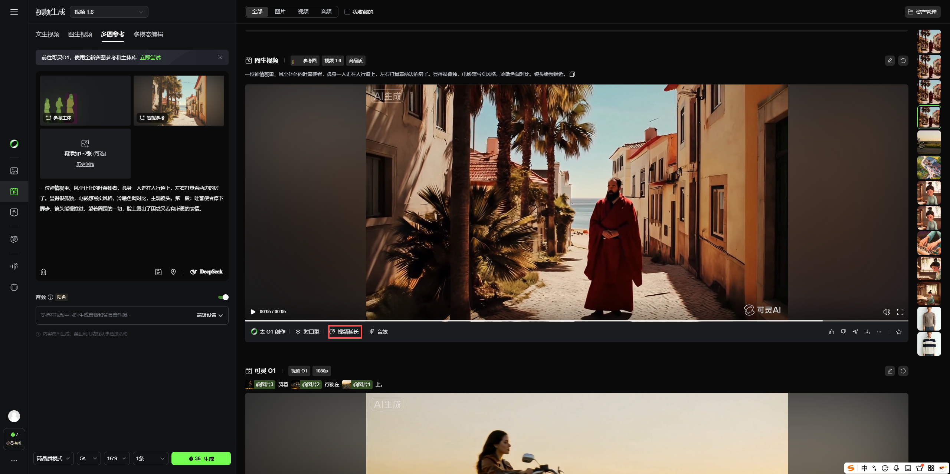
Task: Open the 16:9 aspect ratio dropdown
Action: point(116,458)
